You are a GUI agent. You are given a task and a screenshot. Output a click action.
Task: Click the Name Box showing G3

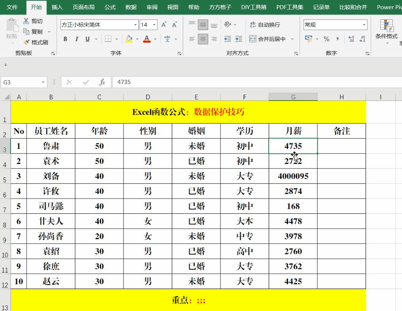pos(21,82)
